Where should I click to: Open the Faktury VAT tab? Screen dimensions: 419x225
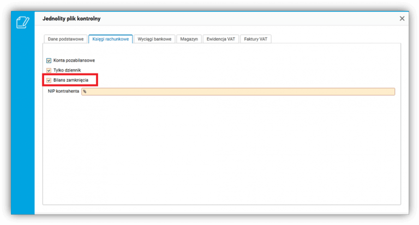pyautogui.click(x=255, y=39)
